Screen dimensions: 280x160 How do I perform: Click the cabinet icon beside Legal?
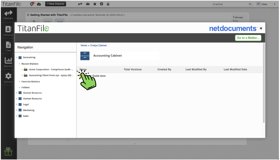(x=20, y=104)
